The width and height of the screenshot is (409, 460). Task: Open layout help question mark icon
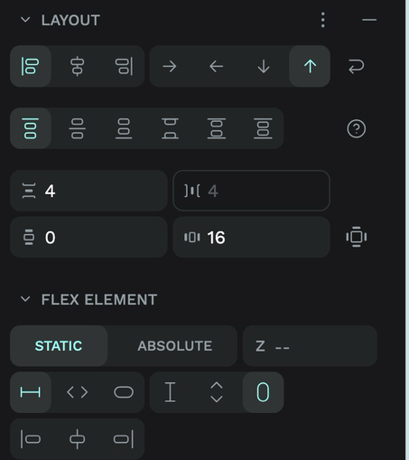pyautogui.click(x=357, y=129)
